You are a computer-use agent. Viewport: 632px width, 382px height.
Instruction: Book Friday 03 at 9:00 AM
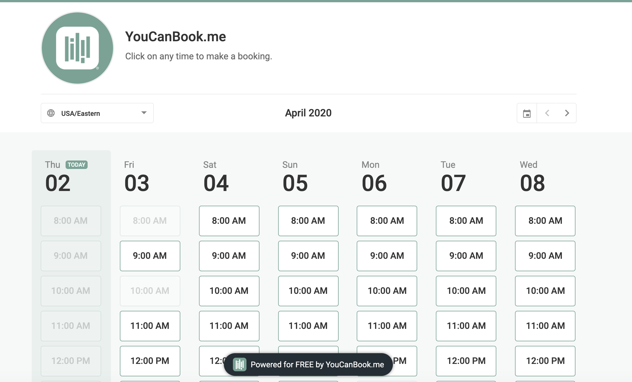coord(150,256)
